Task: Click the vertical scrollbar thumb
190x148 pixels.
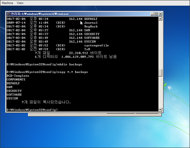Action: click(160, 73)
